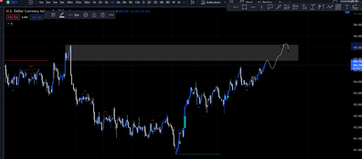Screen dimensions: 362x159
Task: Switch to the 5m timeframe
Action: (62, 2)
